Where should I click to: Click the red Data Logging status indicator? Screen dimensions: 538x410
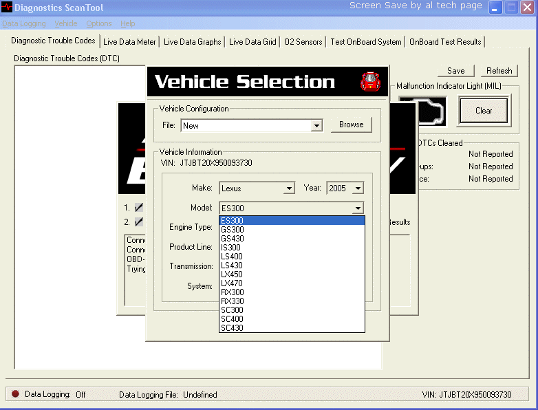tap(15, 394)
